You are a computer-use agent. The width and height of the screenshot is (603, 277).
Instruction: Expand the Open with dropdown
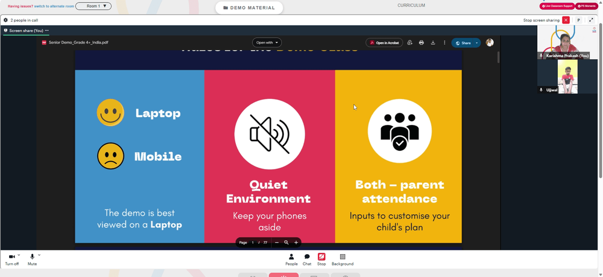click(x=267, y=43)
